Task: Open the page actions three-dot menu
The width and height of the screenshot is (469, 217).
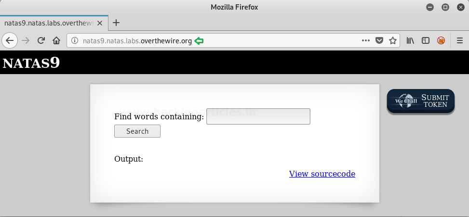Action: tap(365, 40)
